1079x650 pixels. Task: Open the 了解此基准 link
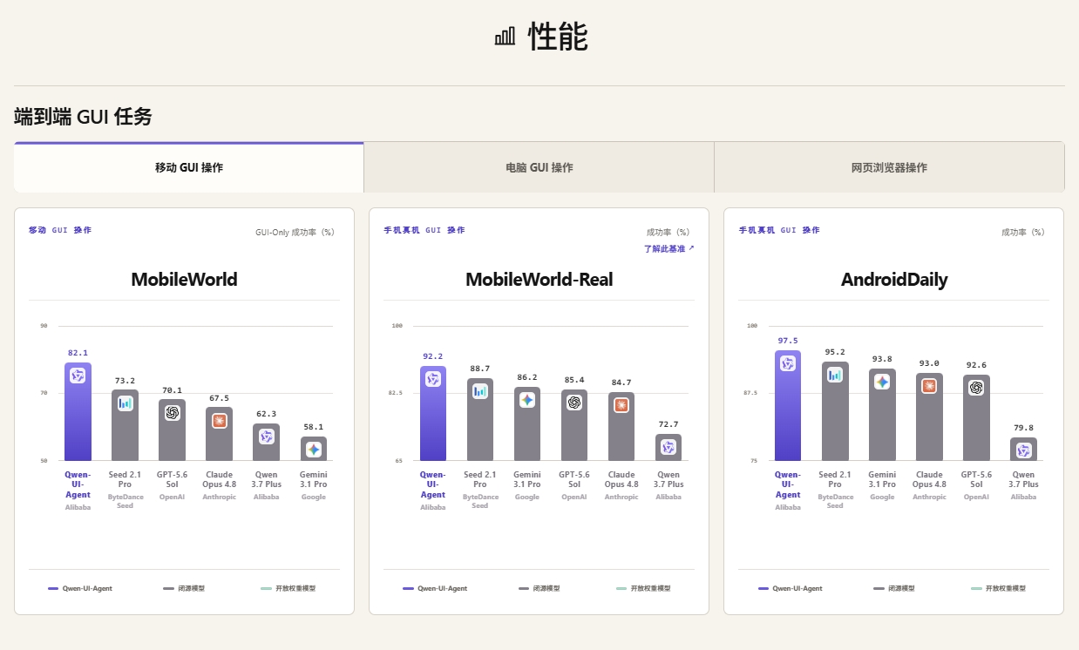pos(669,248)
